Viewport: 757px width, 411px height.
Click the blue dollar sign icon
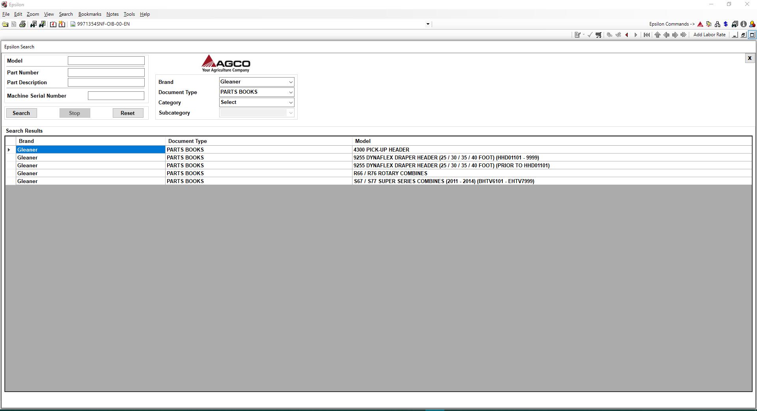725,24
